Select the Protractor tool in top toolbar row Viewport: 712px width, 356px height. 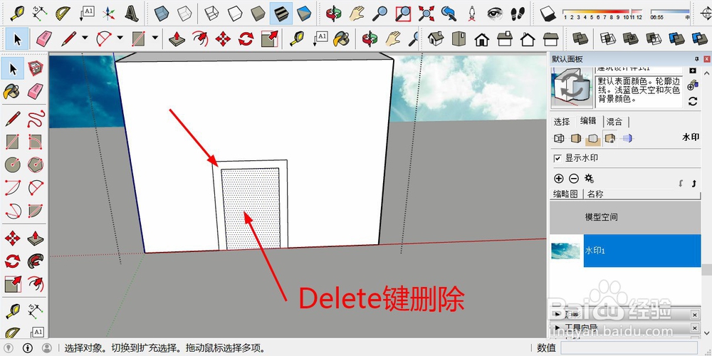tap(63, 13)
